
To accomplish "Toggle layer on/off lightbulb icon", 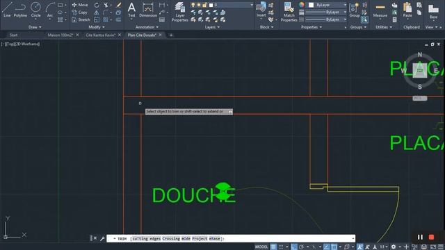I will pos(193,5).
